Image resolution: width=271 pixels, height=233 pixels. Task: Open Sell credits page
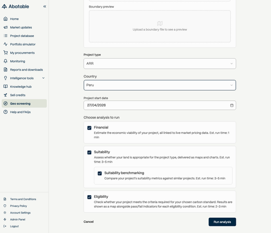point(24,95)
